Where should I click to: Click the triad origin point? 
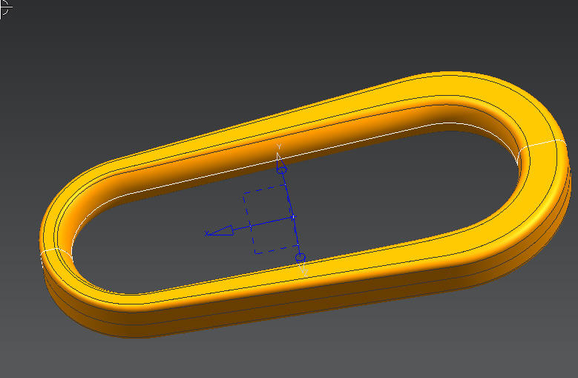(x=293, y=217)
